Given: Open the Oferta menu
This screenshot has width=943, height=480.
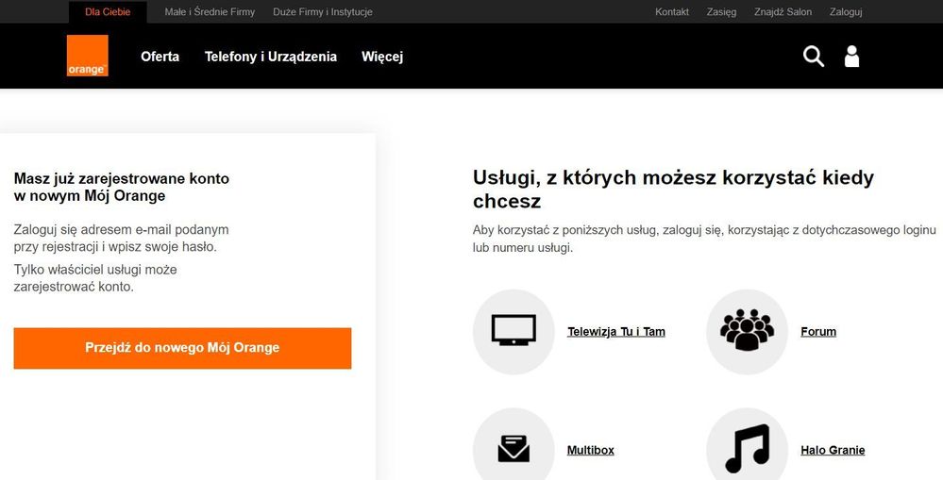Looking at the screenshot, I should (160, 57).
